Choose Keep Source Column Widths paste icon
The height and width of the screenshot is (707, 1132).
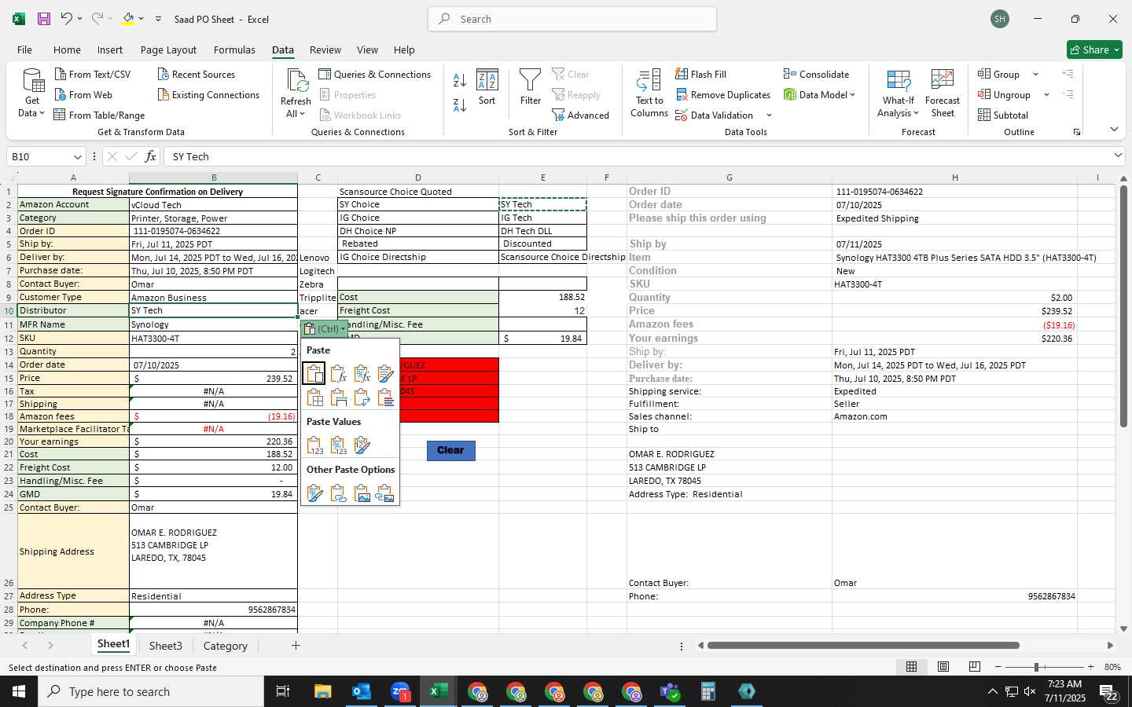point(338,397)
